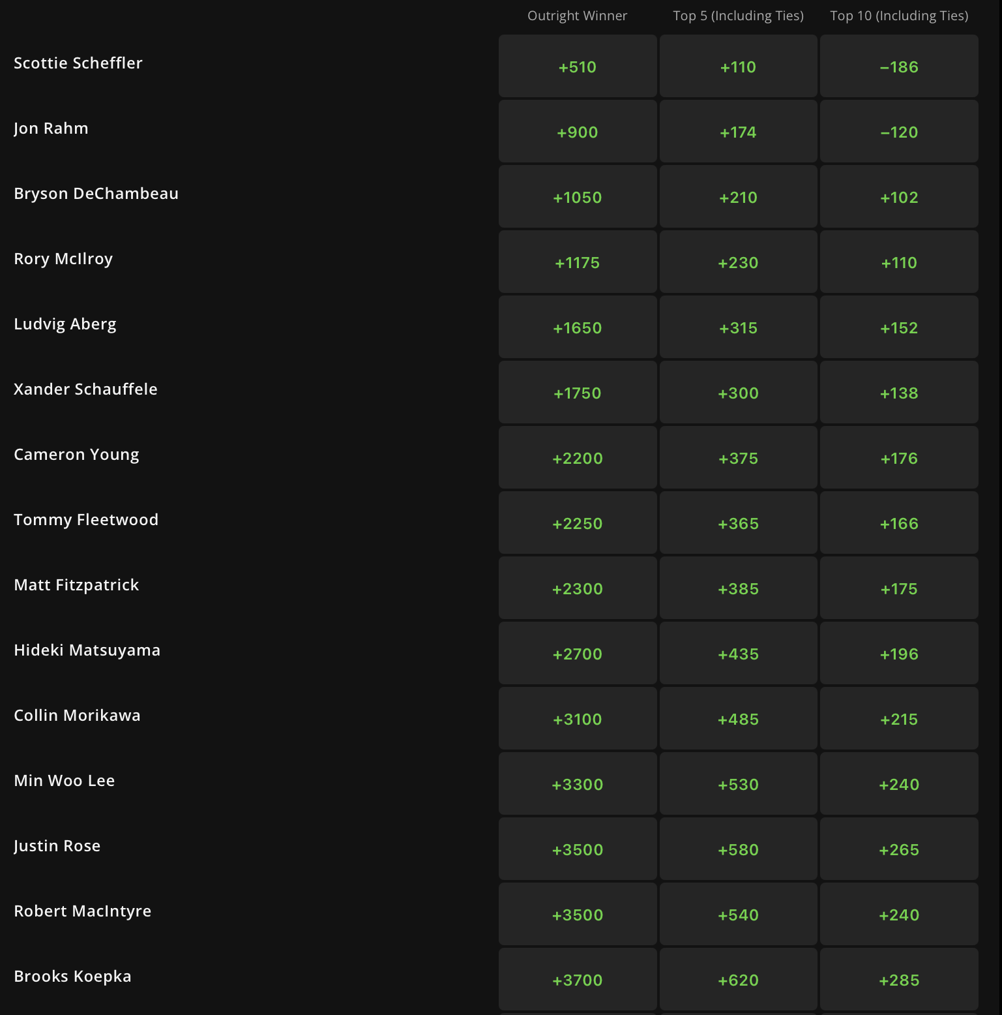This screenshot has height=1015, width=1002.
Task: Select Robert MacIntyre Top 5 at +540
Action: (738, 915)
